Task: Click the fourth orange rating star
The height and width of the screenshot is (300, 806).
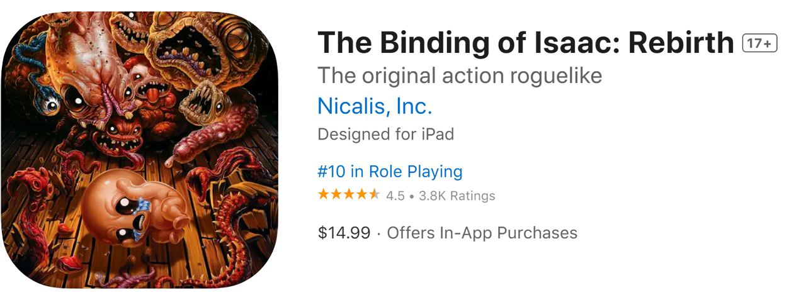Action: [x=361, y=195]
